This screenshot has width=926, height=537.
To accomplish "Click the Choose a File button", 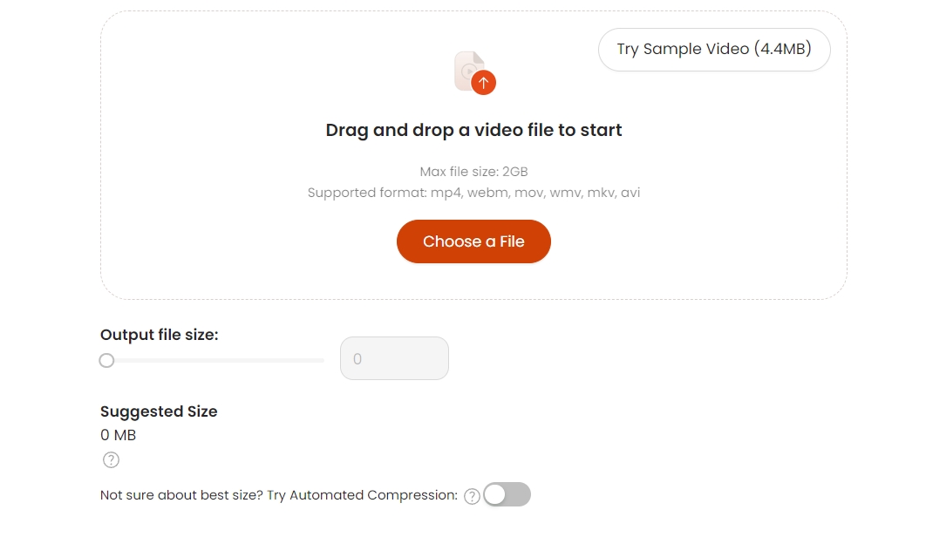I will coord(473,241).
